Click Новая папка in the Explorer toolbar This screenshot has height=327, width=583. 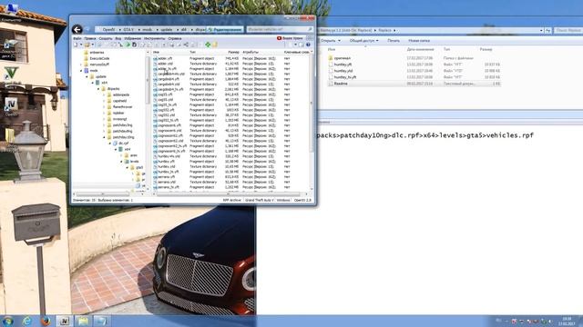(x=419, y=41)
